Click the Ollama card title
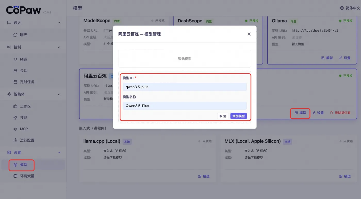 click(279, 21)
